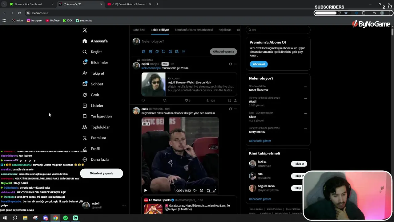394x222 pixels.
Task: Switch to nejolistas tab
Action: 225,30
